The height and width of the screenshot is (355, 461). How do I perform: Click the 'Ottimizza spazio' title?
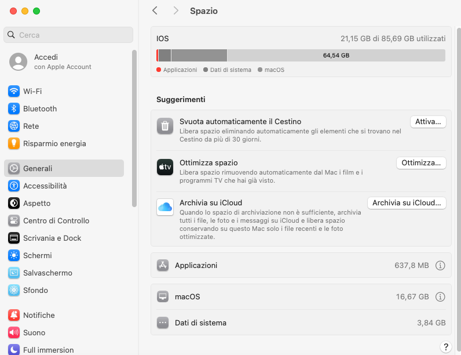click(x=208, y=163)
